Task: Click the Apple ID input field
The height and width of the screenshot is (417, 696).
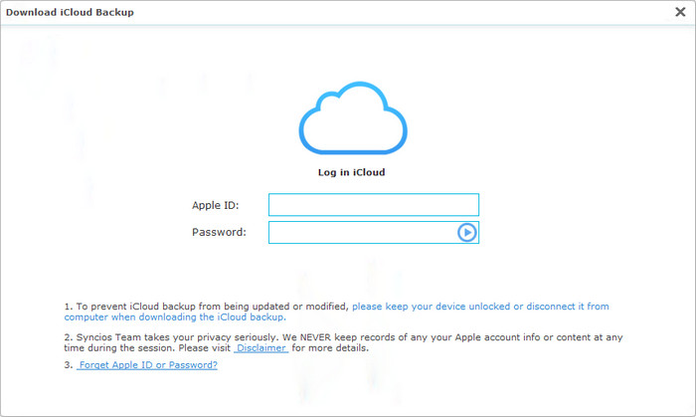Action: [373, 205]
